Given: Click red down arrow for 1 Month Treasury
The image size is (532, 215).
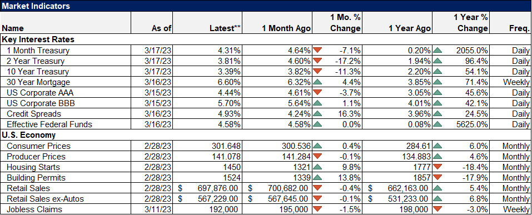Looking at the screenshot, I should coord(317,51).
